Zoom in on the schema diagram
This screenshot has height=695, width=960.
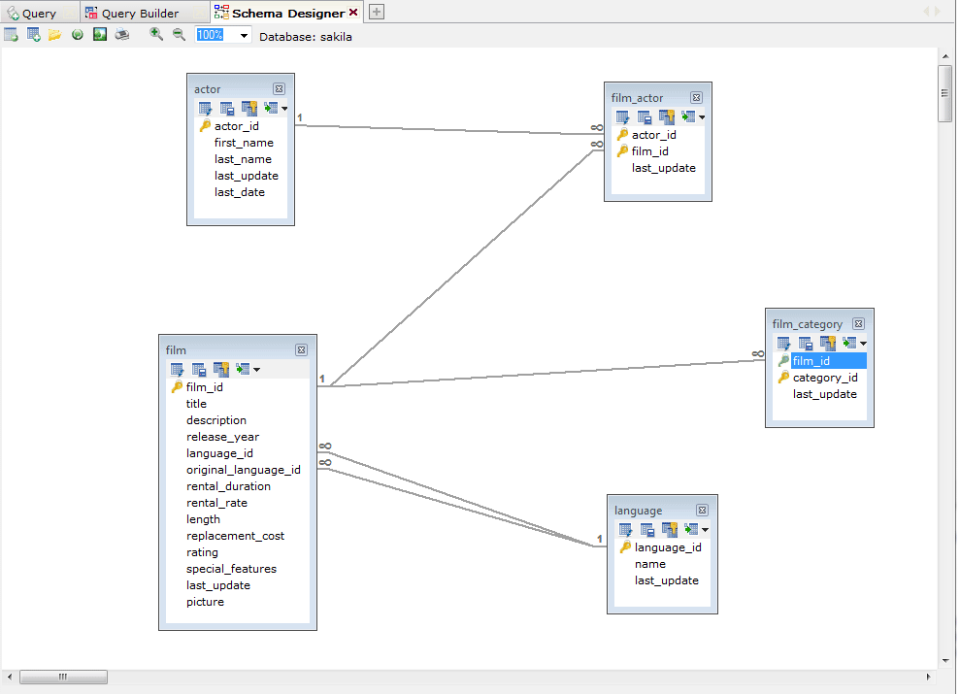(156, 34)
